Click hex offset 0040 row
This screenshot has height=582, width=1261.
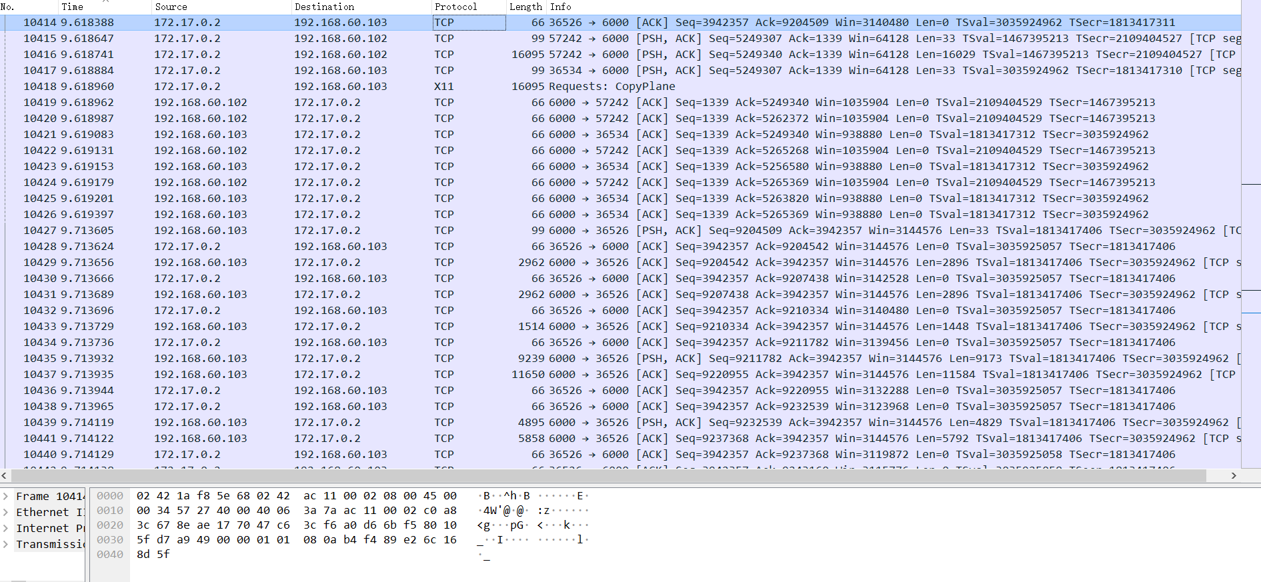(110, 555)
